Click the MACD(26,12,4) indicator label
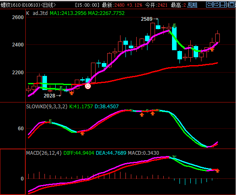The image size is (236, 195). [44, 153]
